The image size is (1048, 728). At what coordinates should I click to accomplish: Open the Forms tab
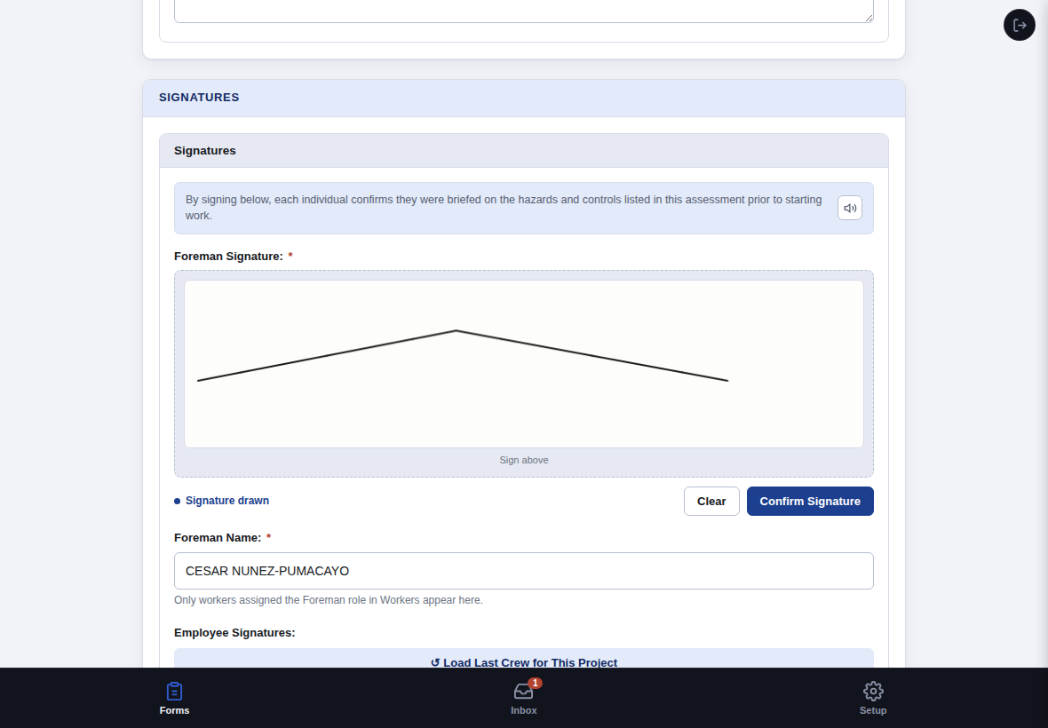(174, 698)
